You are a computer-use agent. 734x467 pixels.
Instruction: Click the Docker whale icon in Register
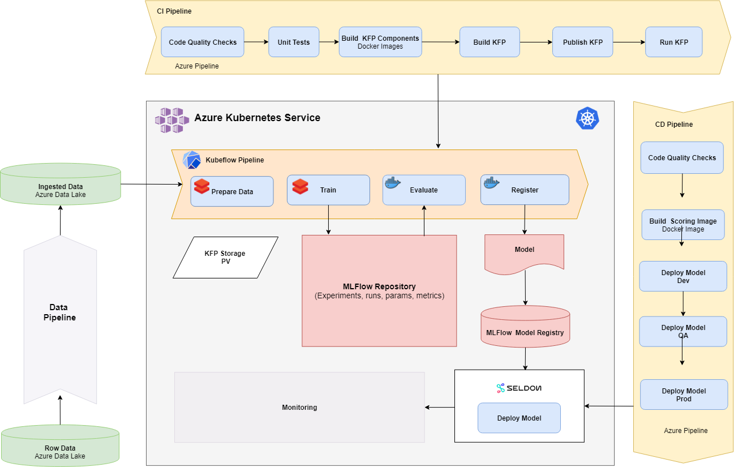(491, 182)
